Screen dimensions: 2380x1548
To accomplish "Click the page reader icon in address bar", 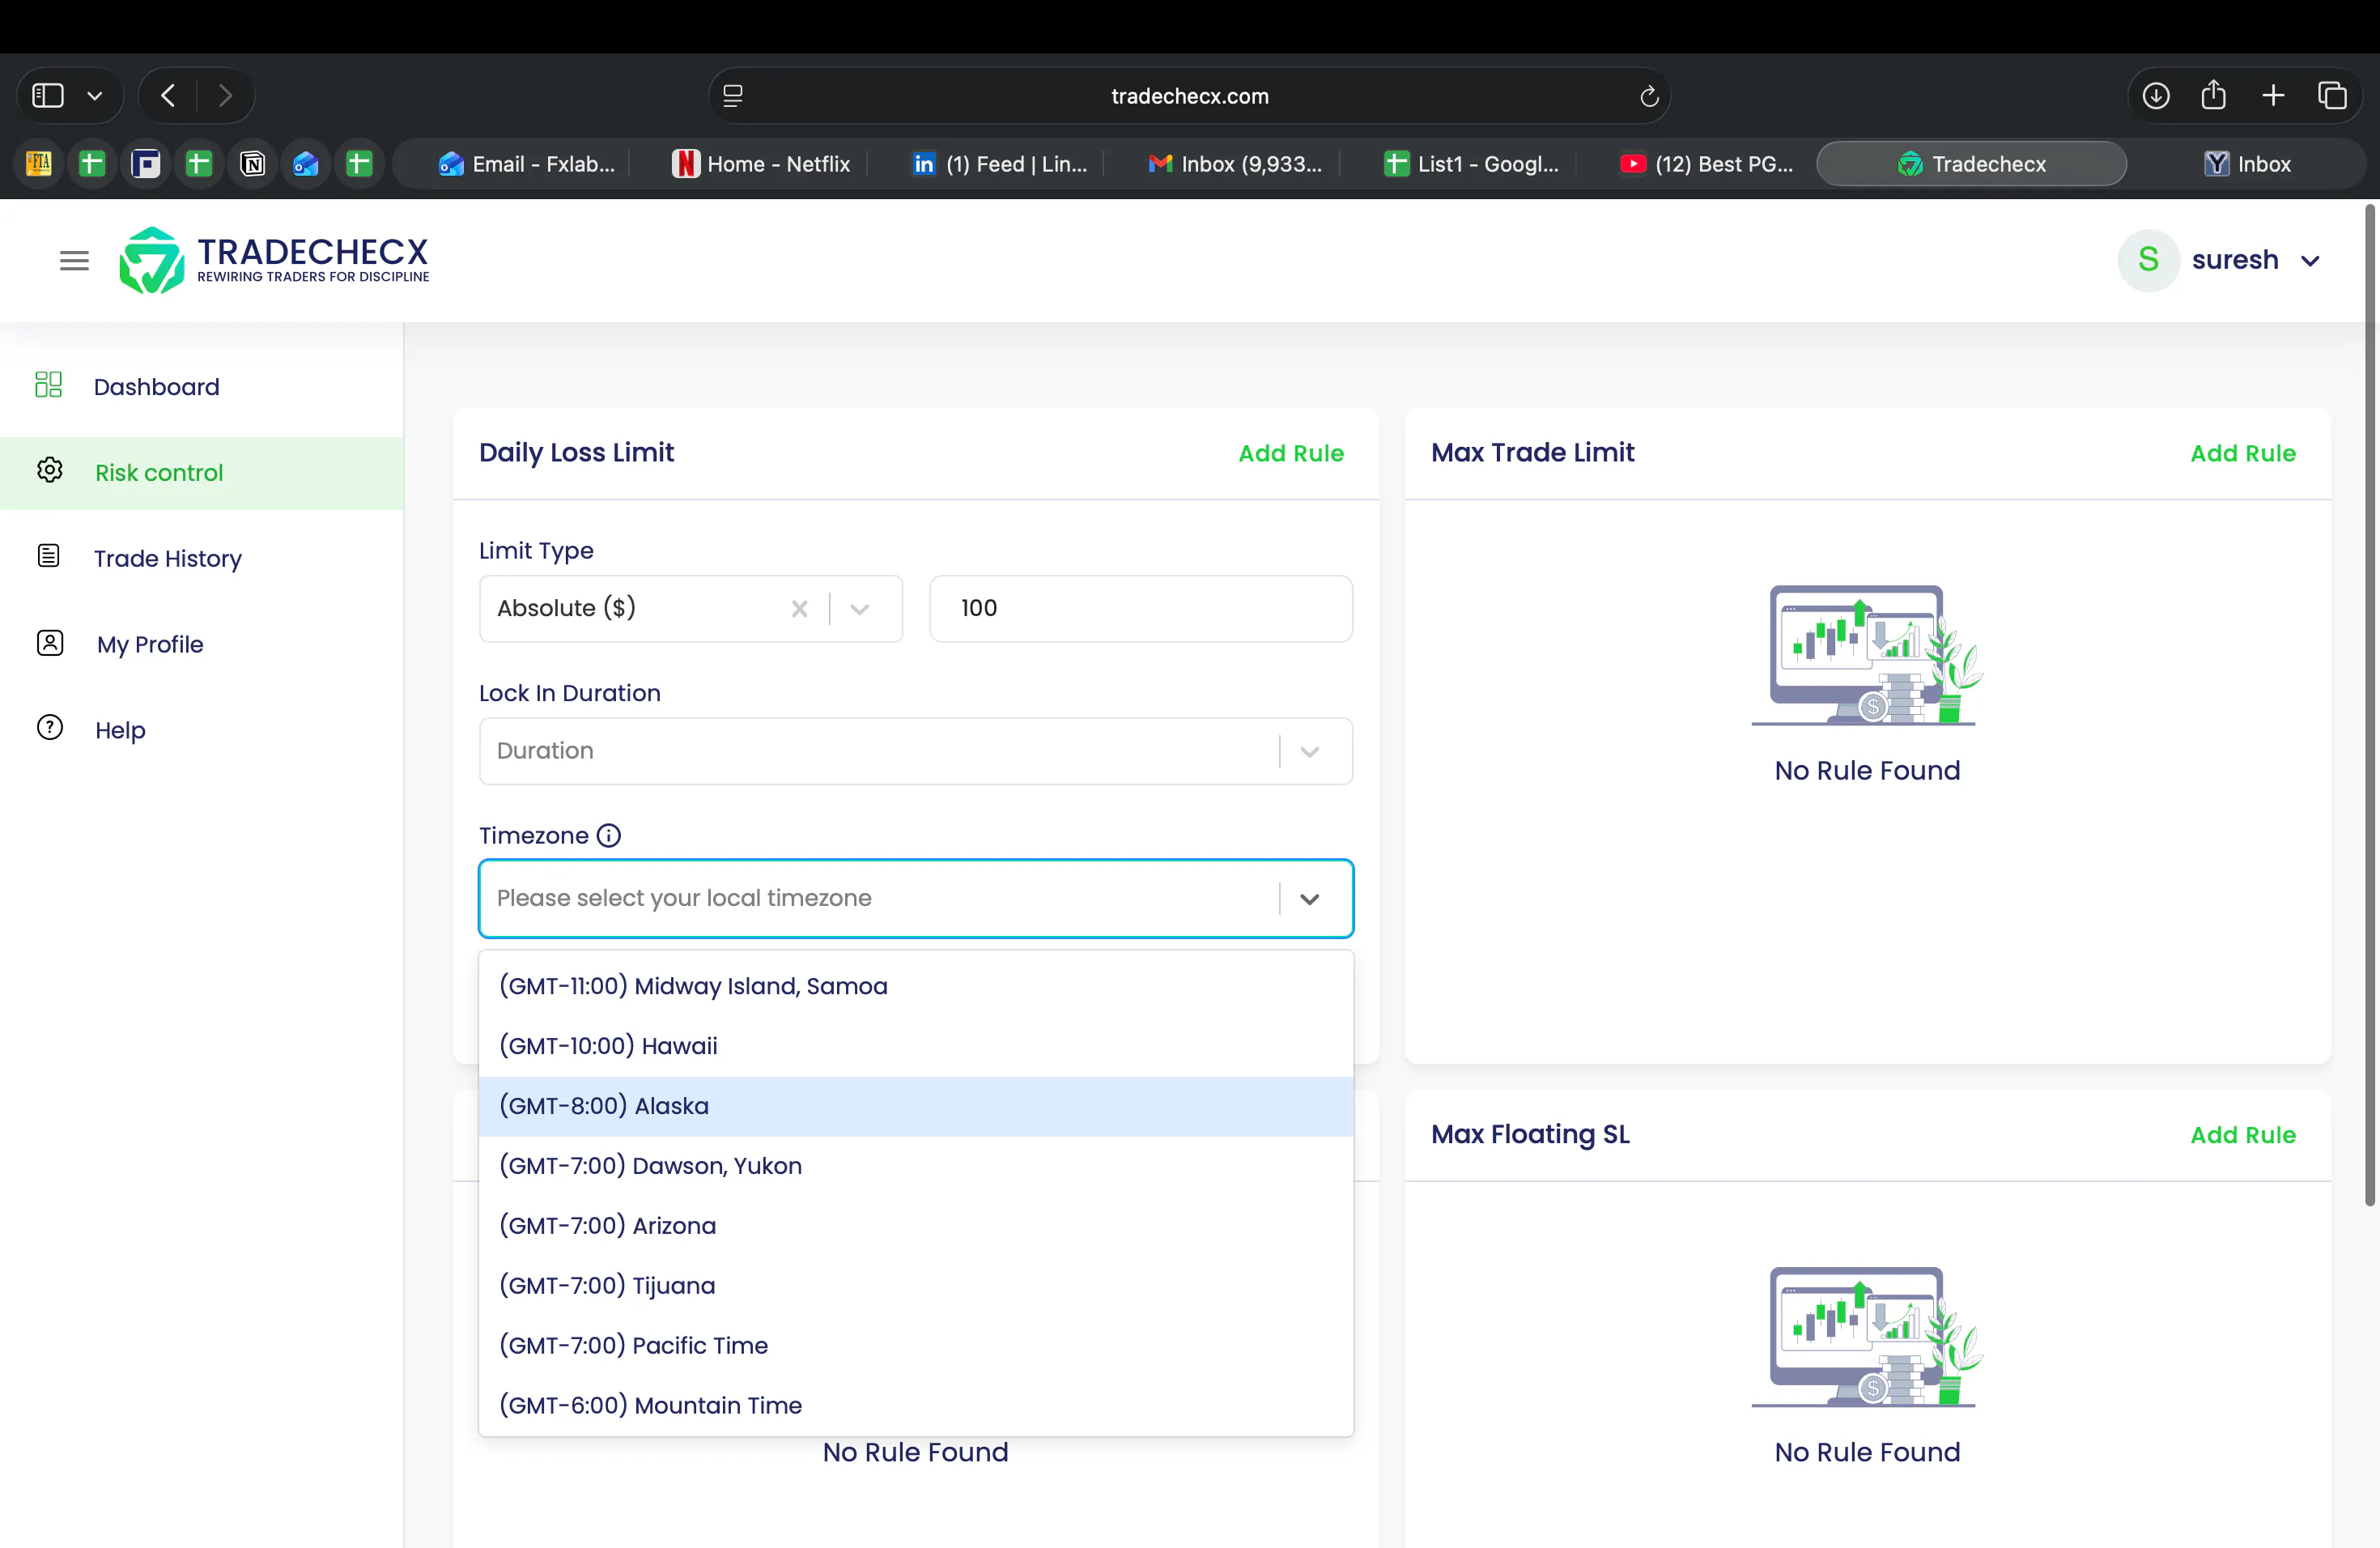I will click(x=733, y=96).
